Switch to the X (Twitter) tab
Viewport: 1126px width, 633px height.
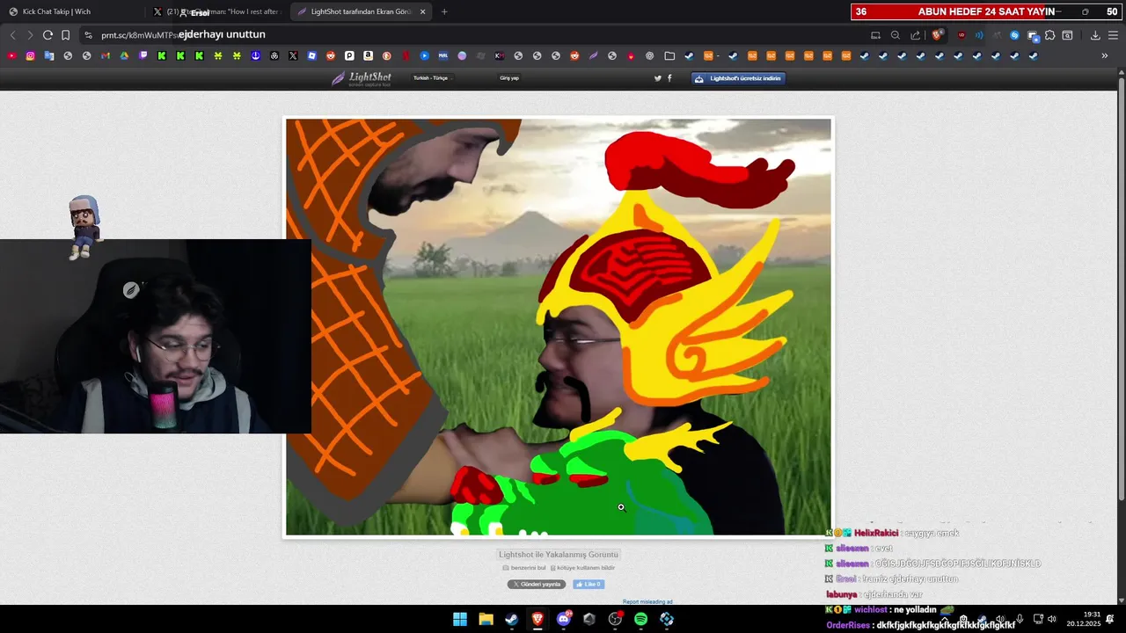click(216, 11)
